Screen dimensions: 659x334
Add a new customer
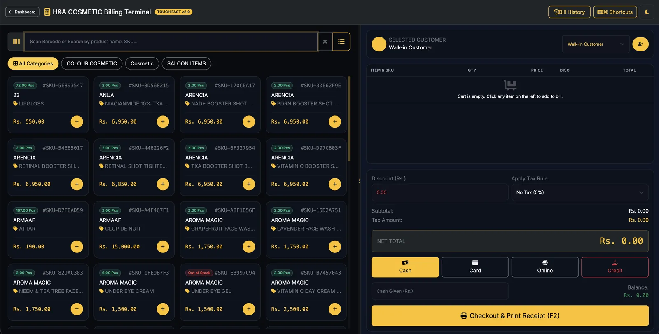tap(640, 44)
